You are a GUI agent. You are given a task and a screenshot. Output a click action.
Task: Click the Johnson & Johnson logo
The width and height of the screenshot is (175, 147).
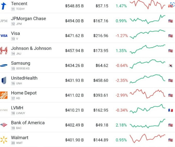[x=4, y=50]
